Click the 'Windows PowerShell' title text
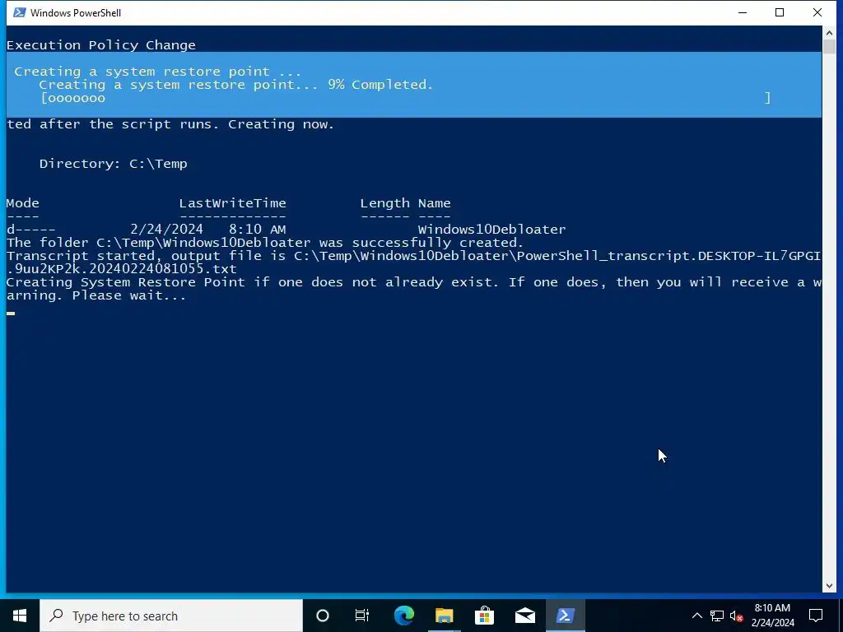The width and height of the screenshot is (843, 632). click(x=76, y=13)
